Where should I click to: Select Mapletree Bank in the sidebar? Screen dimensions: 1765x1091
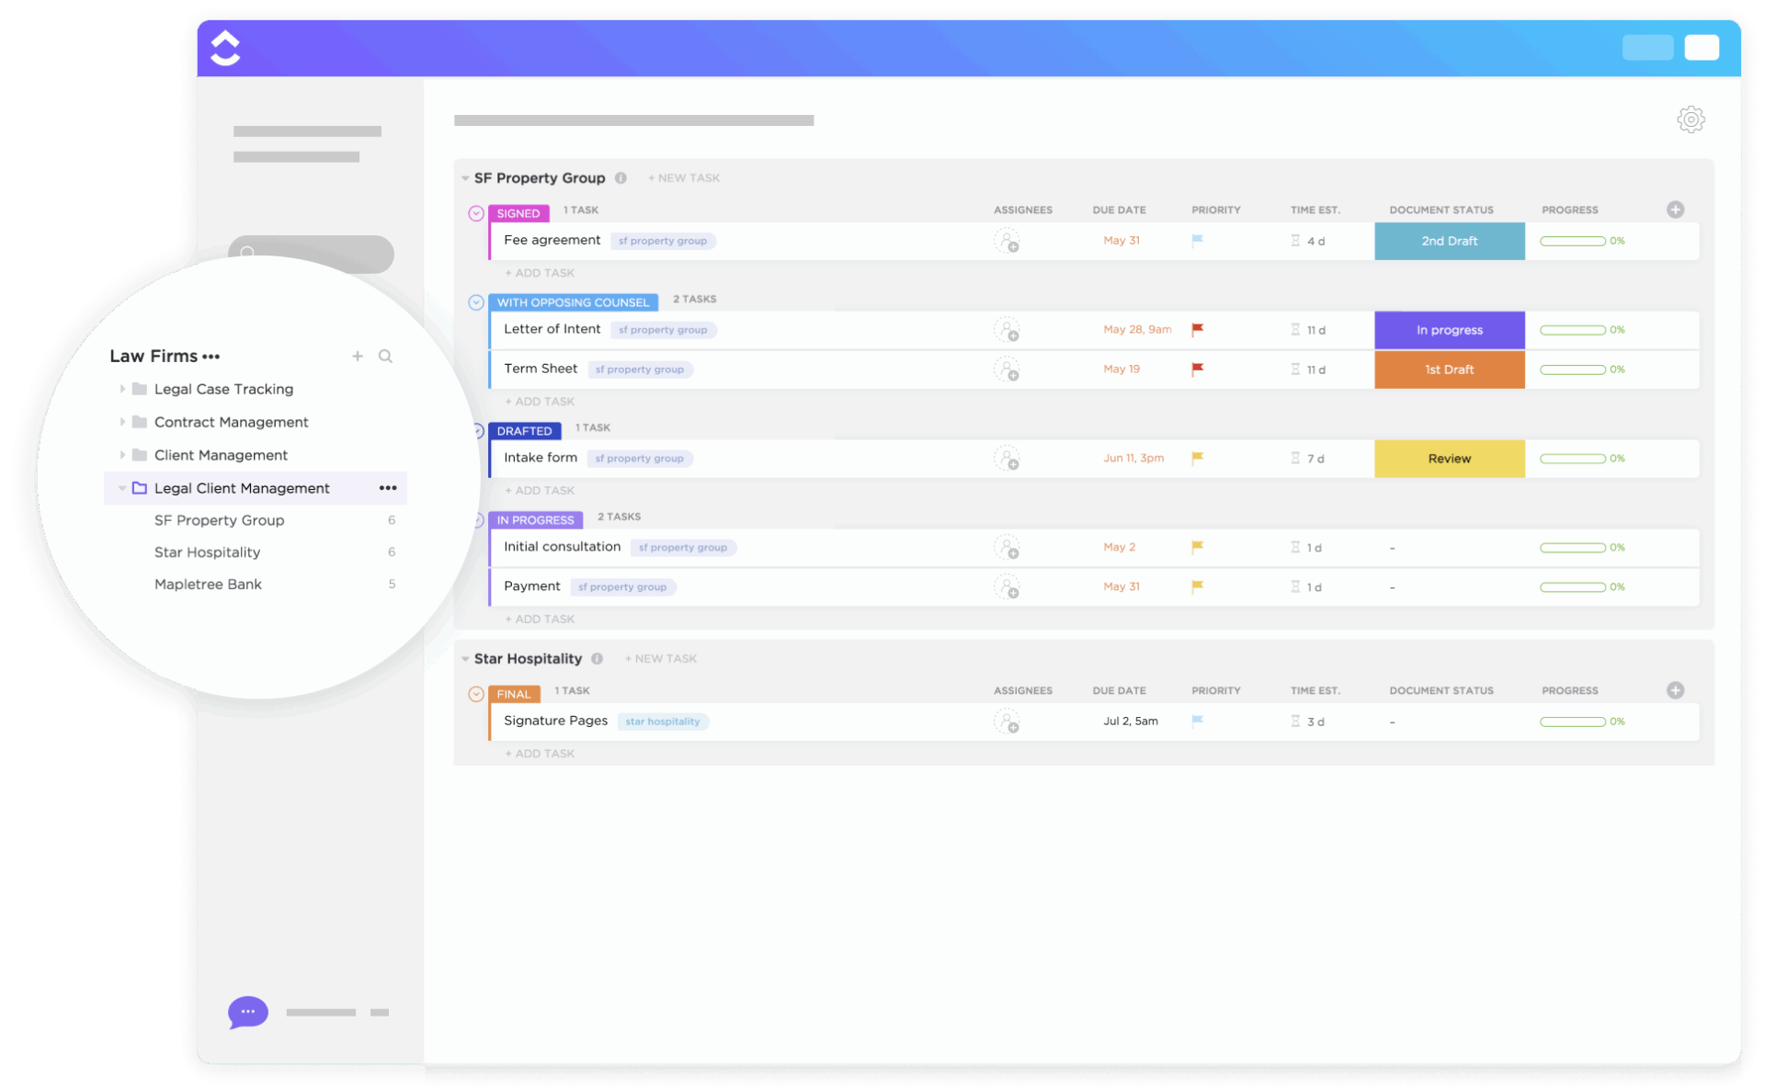coord(208,584)
